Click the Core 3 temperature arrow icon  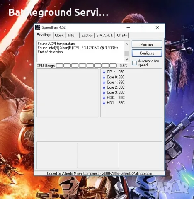pos(104,92)
